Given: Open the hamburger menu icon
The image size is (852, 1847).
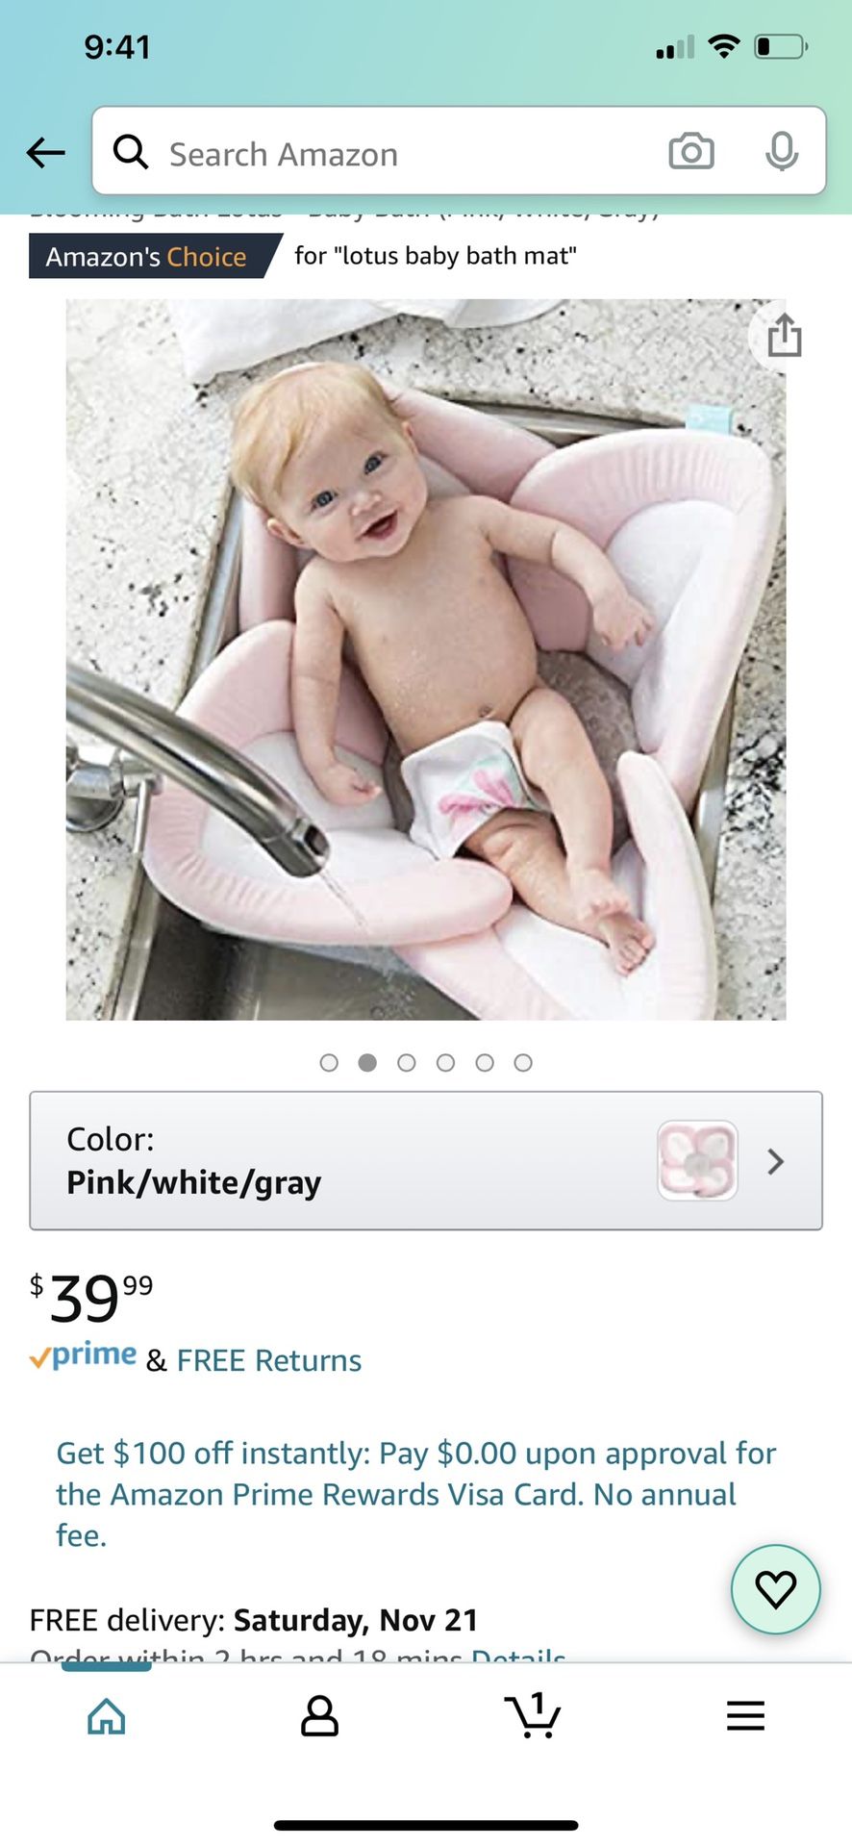Looking at the screenshot, I should pyautogui.click(x=745, y=1716).
